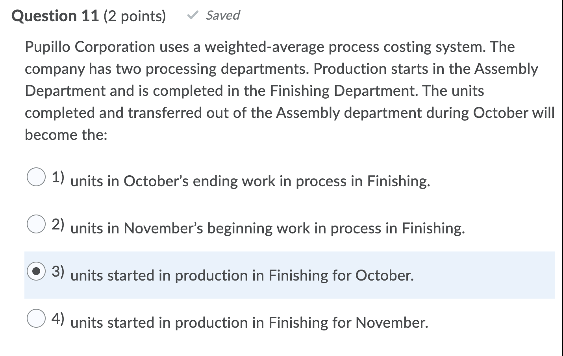Choose the radio button beside option 2
The height and width of the screenshot is (356, 563).
click(36, 224)
